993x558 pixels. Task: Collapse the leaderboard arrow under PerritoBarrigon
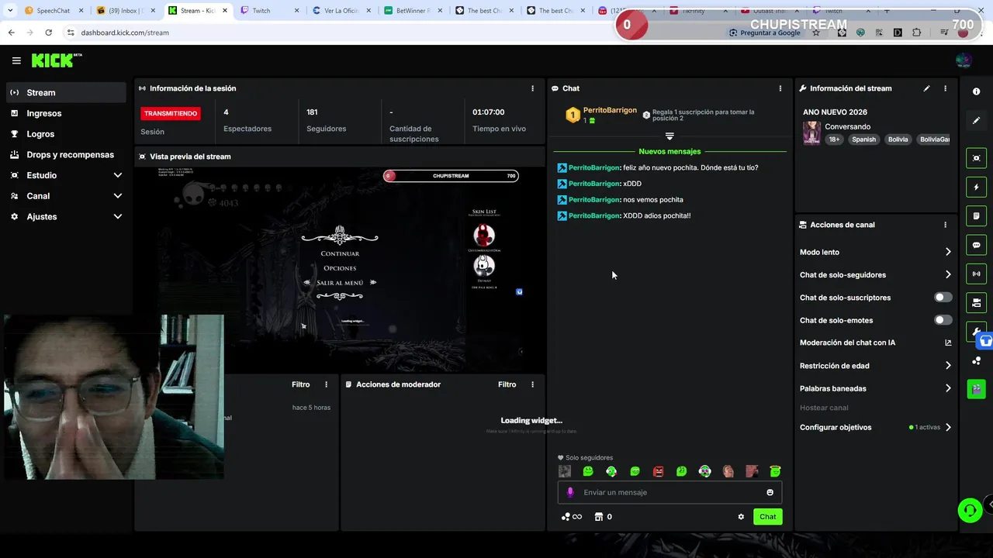tap(669, 136)
